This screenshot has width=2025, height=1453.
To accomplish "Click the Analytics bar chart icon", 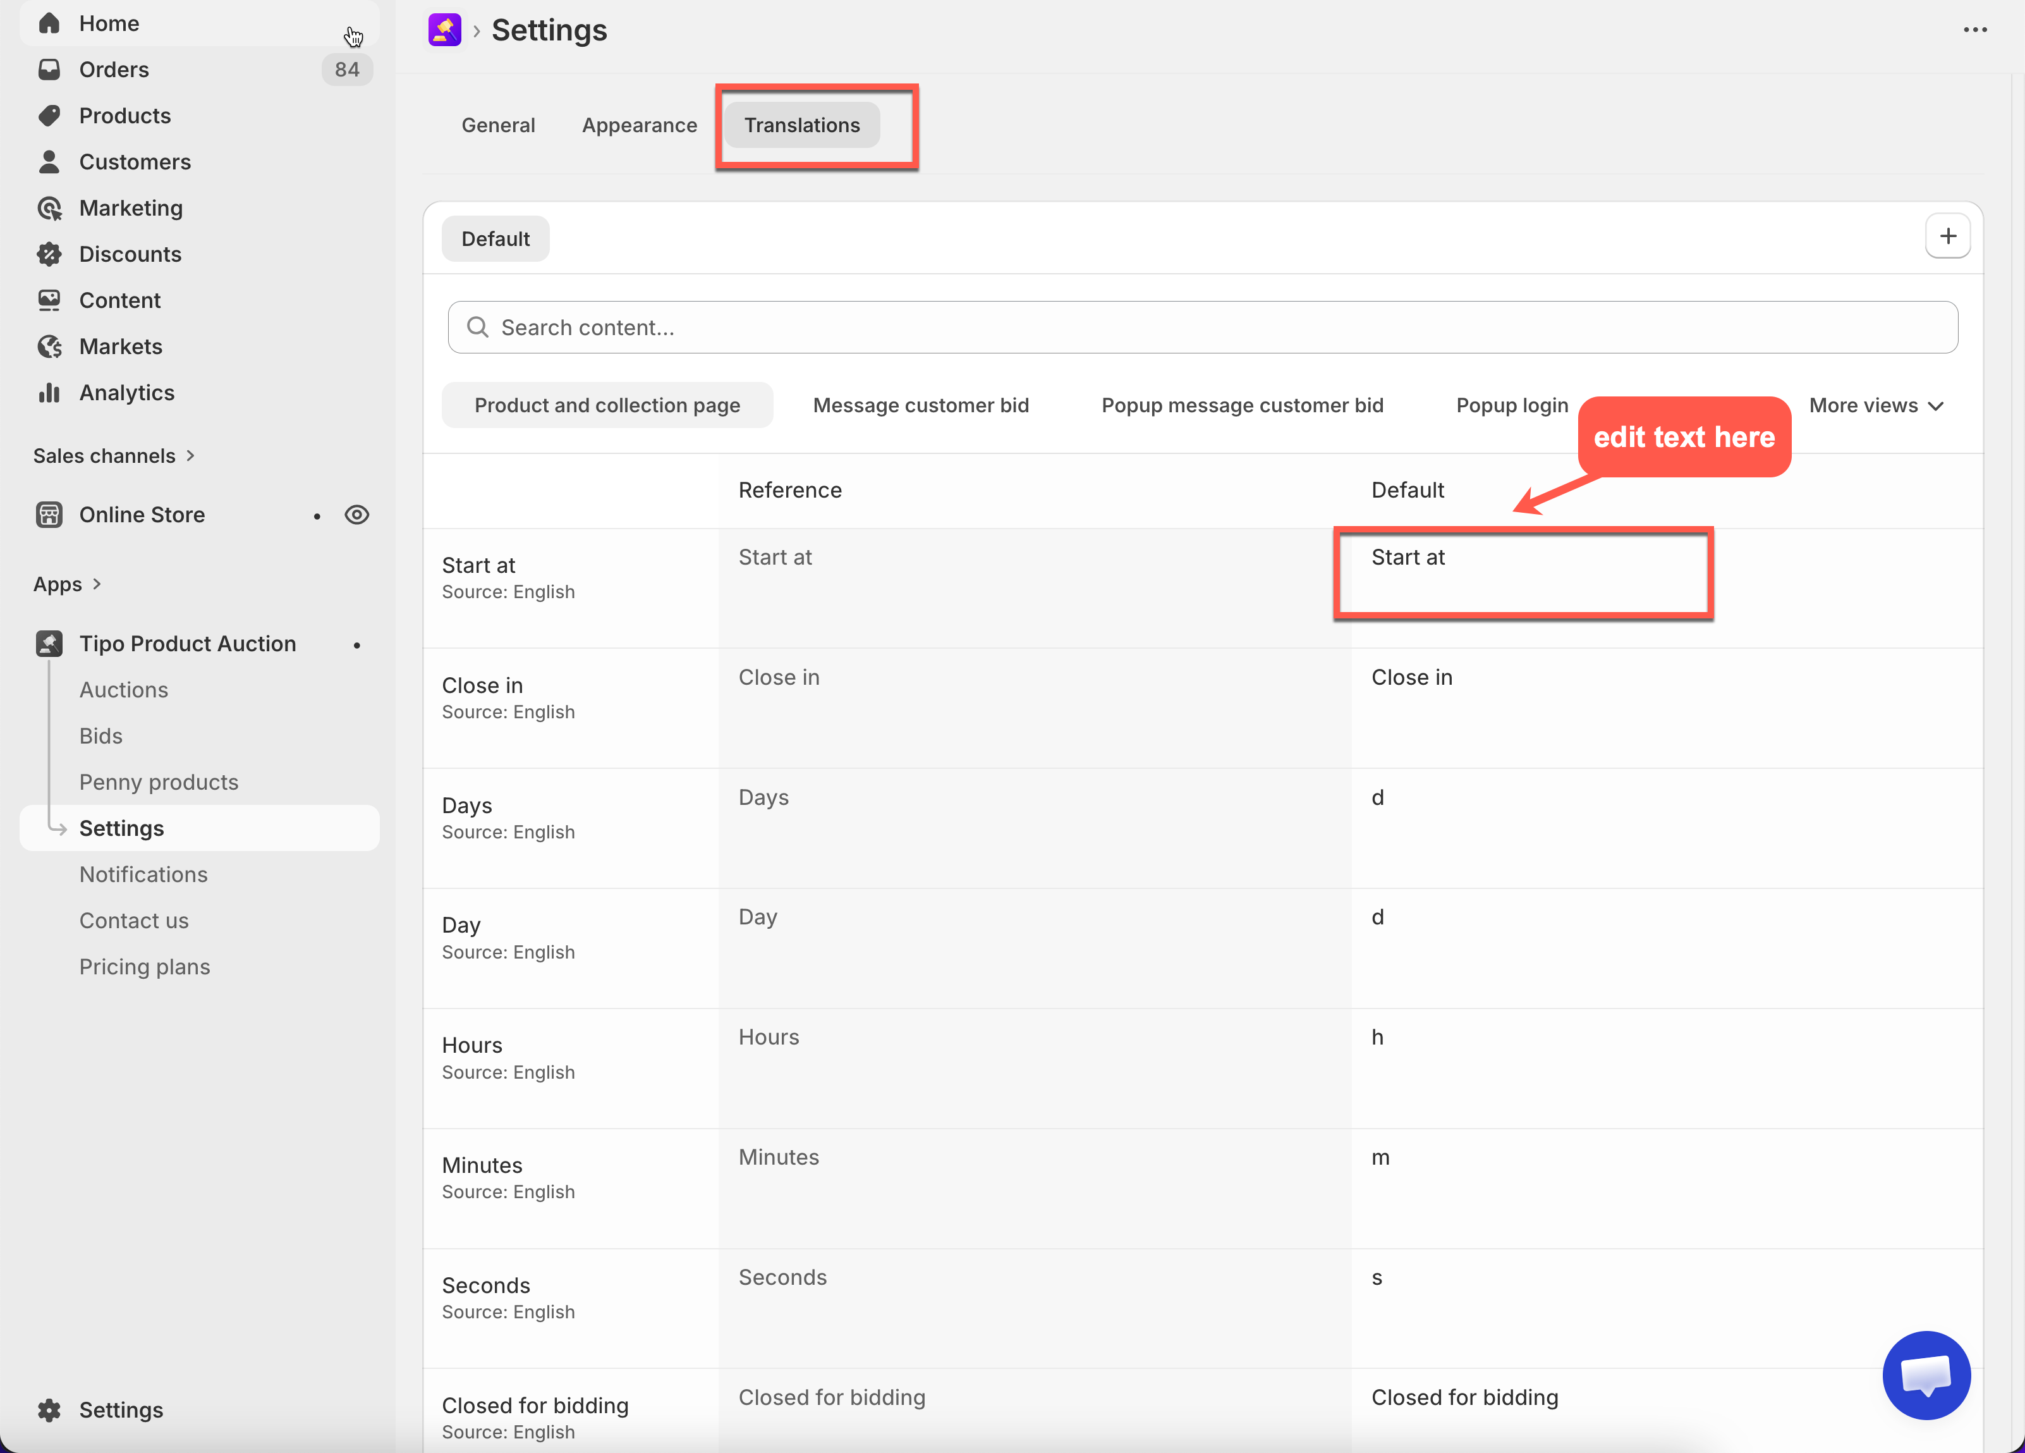I will point(49,393).
